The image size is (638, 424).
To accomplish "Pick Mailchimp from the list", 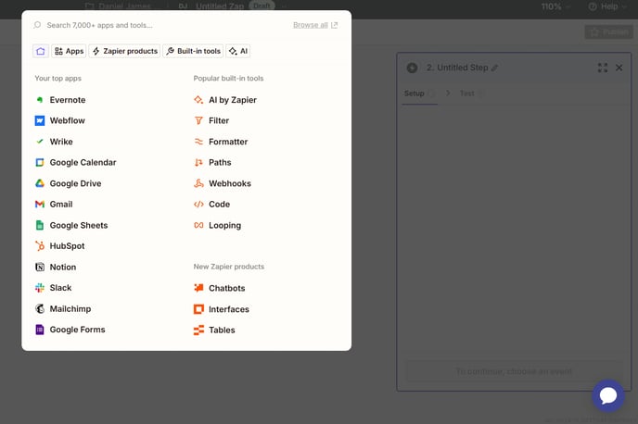I will (x=70, y=309).
